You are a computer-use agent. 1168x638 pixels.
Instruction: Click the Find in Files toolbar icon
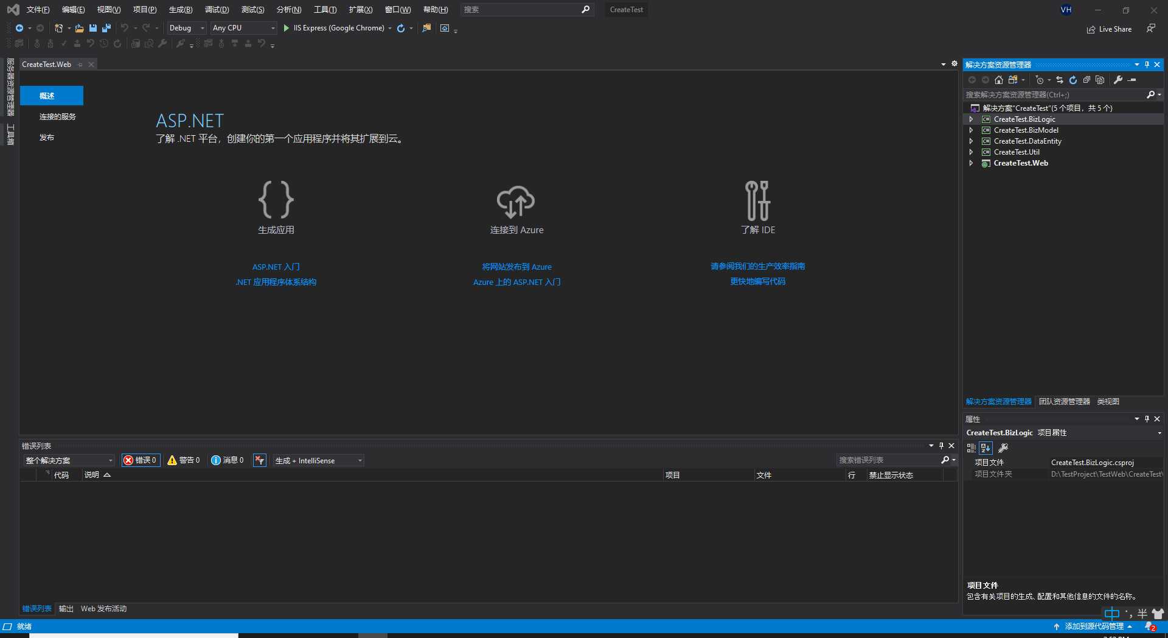pyautogui.click(x=426, y=28)
